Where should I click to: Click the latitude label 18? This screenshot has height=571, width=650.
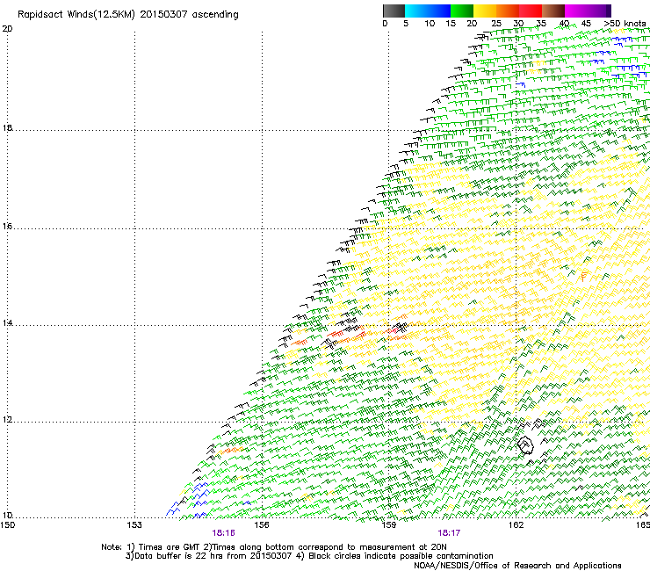(7, 128)
